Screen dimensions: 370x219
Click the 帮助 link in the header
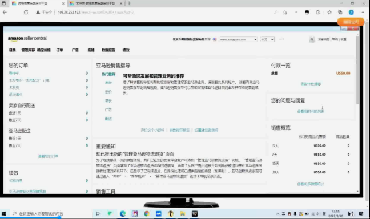click(335, 39)
